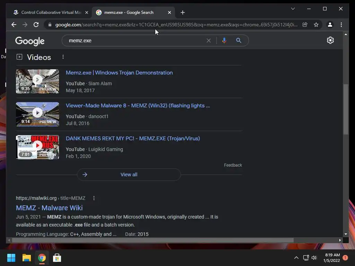The width and height of the screenshot is (355, 266).
Task: Play the 7:01 video thumbnail
Action: [x=37, y=147]
